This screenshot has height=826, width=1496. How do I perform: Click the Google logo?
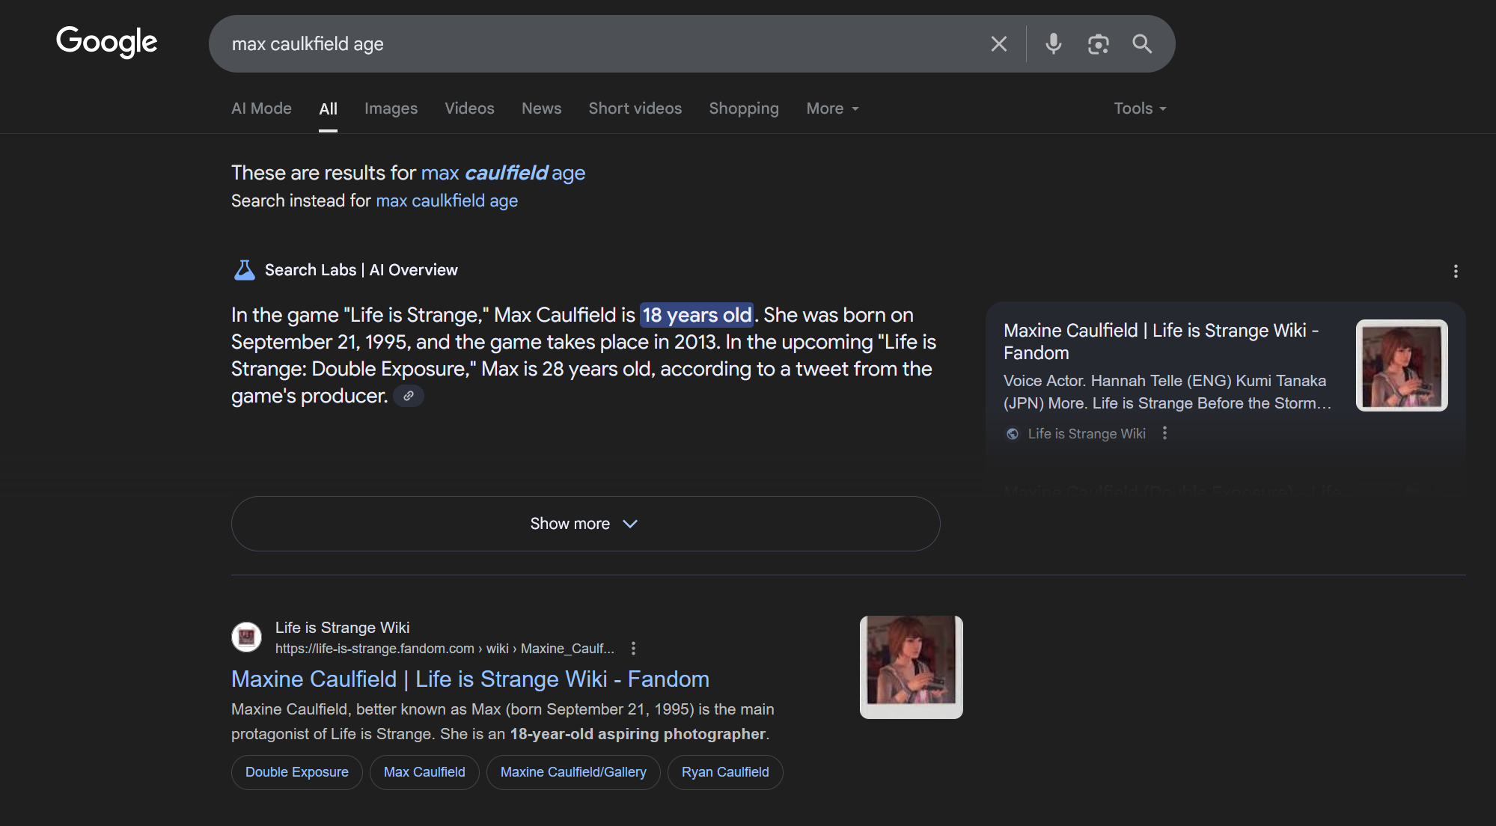tap(107, 42)
